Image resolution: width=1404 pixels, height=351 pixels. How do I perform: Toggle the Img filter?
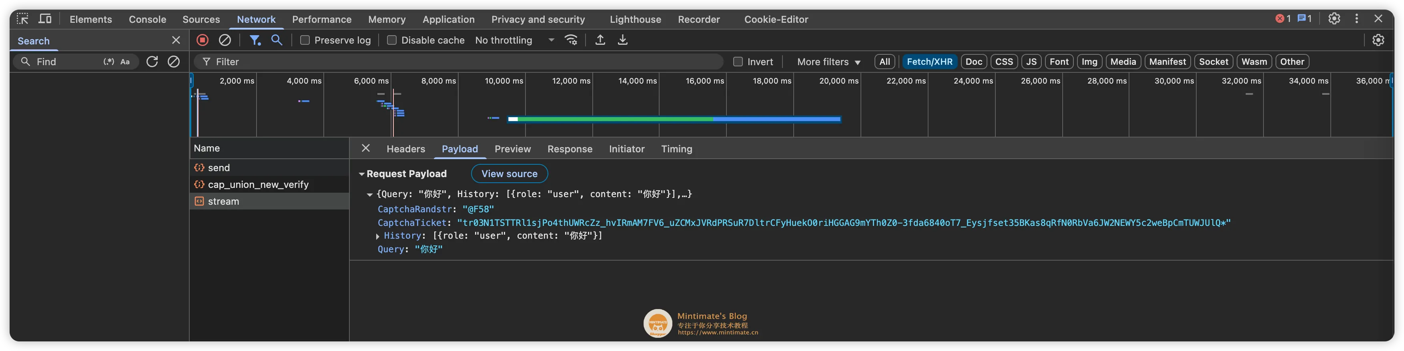[1089, 62]
